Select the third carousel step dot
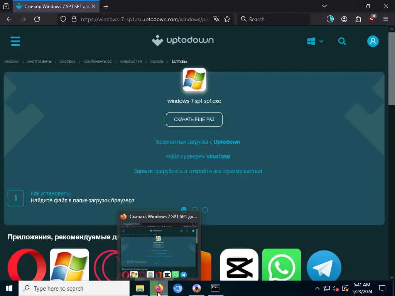 205,210
